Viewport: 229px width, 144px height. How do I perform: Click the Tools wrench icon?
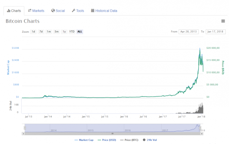click(74, 10)
